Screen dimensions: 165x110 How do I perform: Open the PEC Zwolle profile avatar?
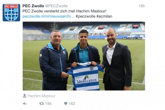tap(11, 13)
